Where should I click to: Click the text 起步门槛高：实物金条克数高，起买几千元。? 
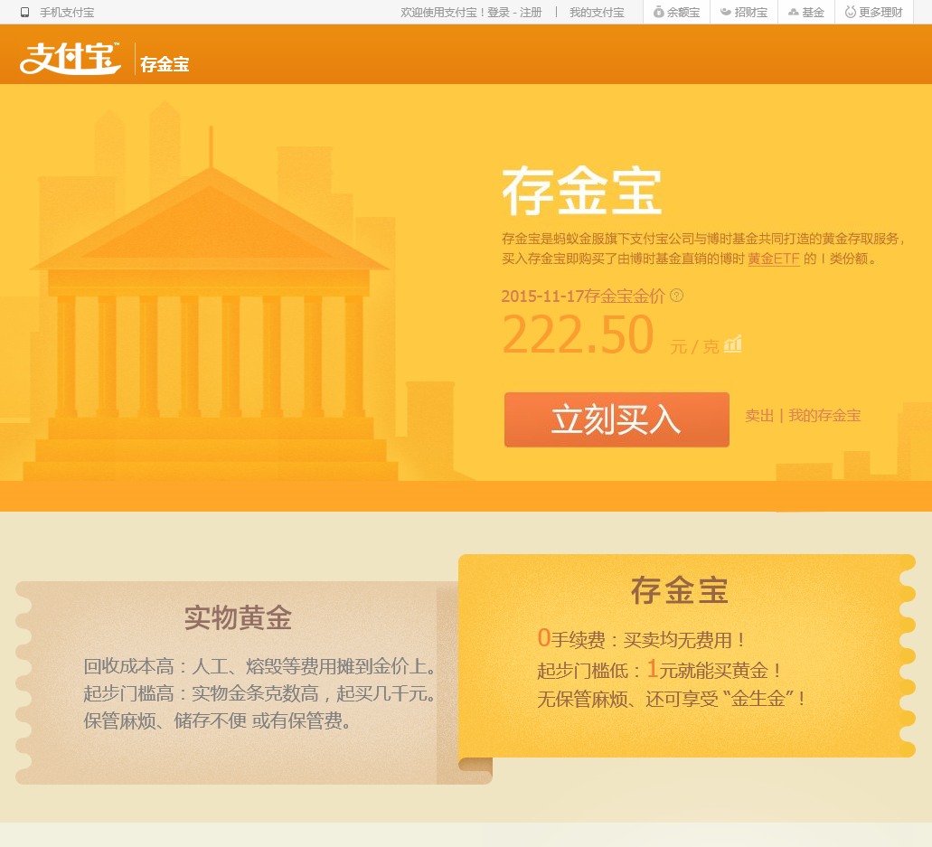260,693
